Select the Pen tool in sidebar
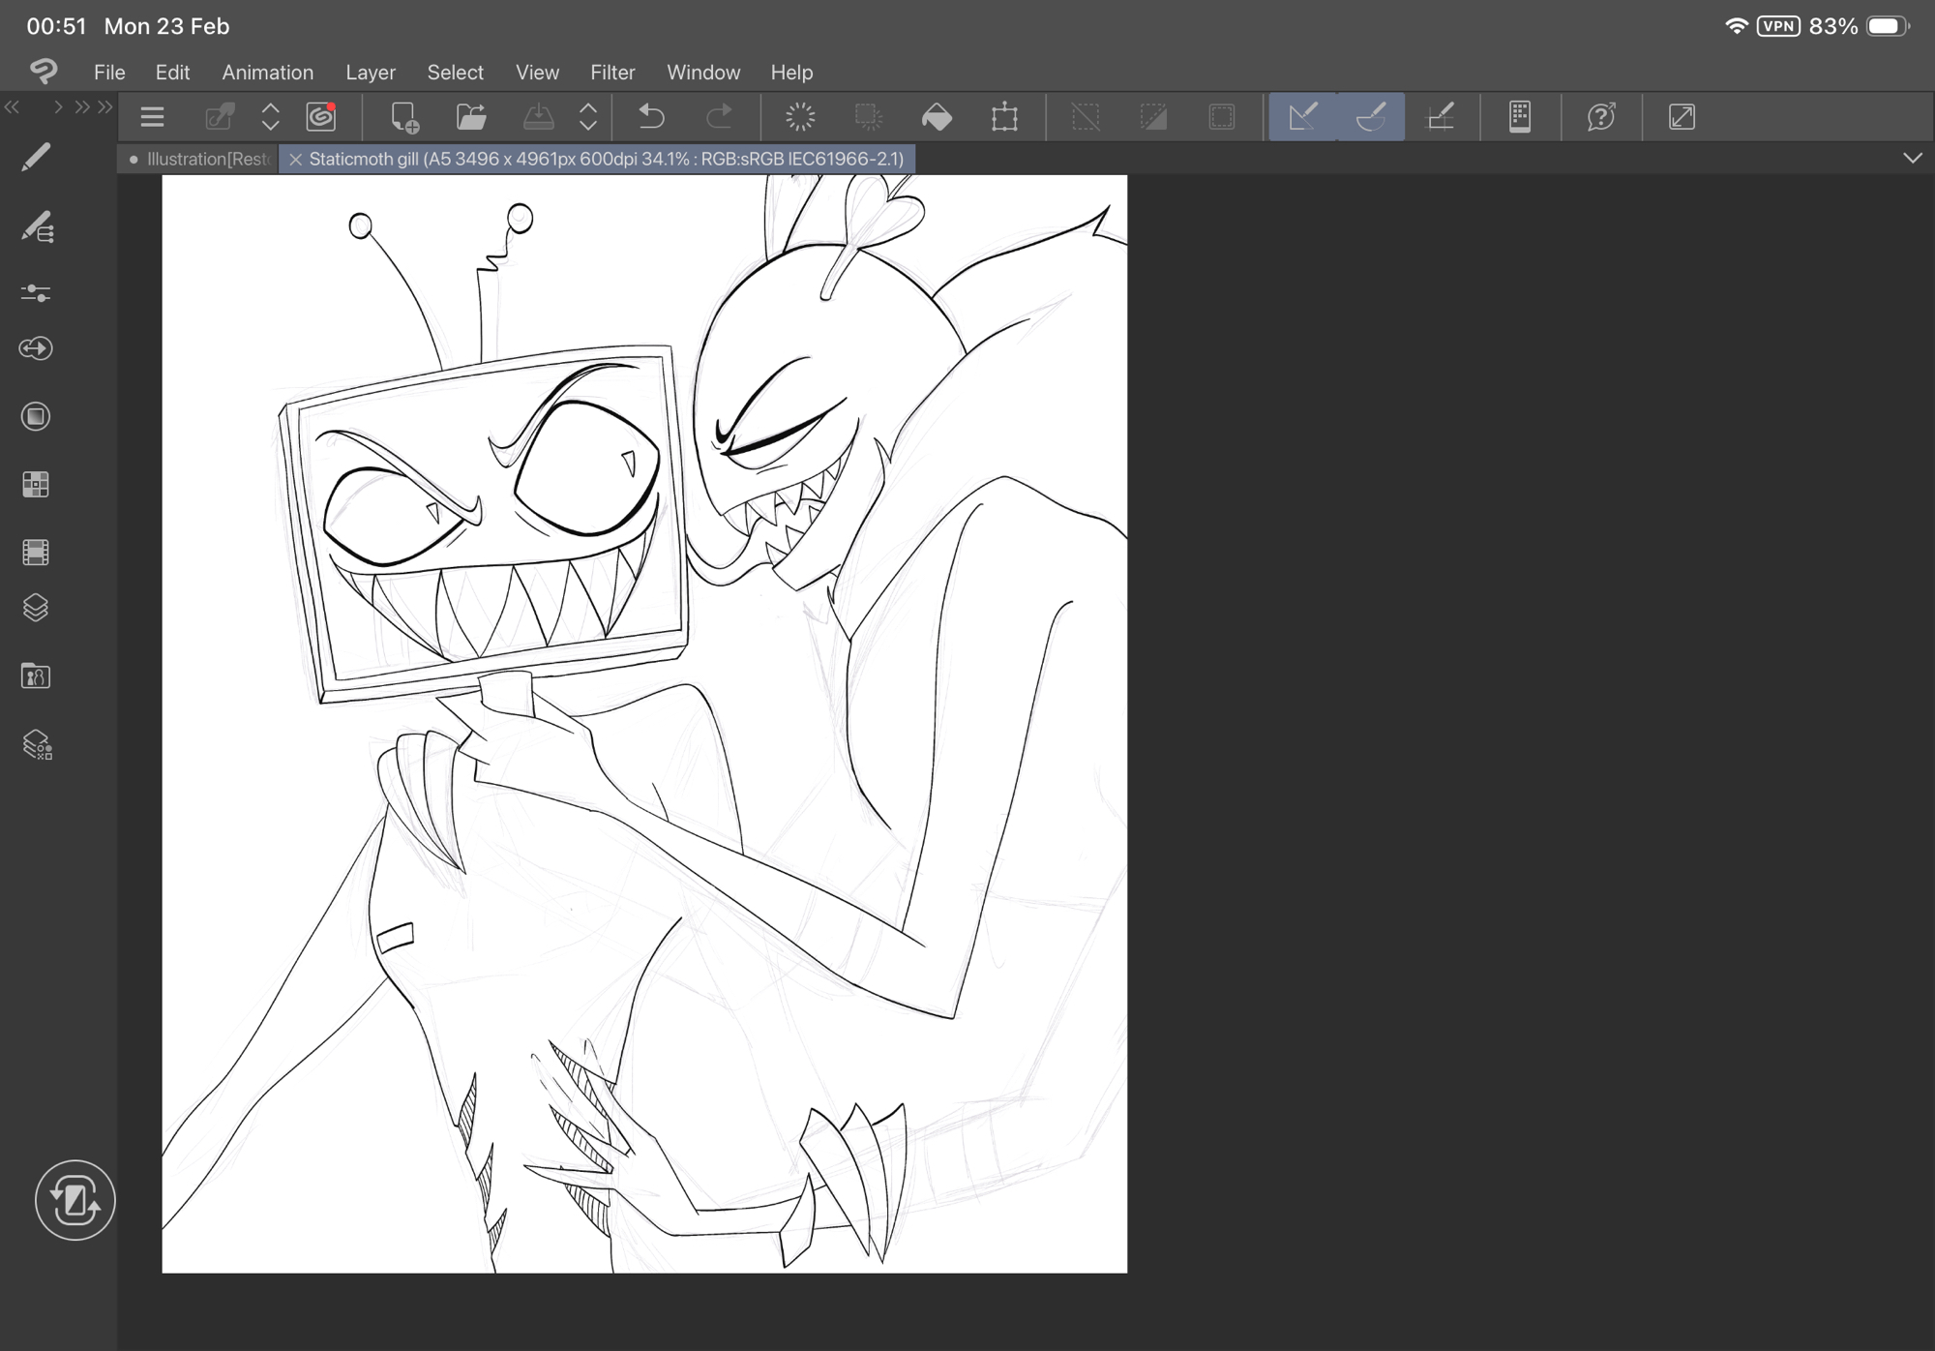The width and height of the screenshot is (1935, 1351). [x=36, y=158]
